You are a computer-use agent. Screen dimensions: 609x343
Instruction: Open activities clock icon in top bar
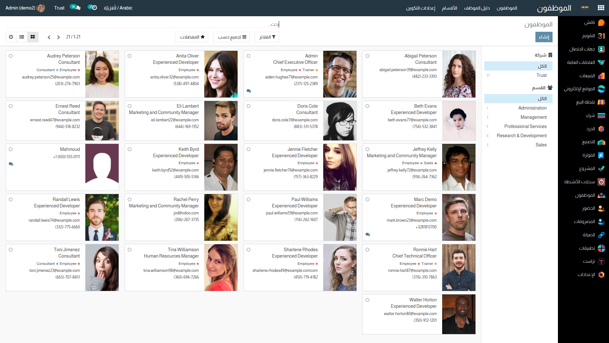click(94, 8)
